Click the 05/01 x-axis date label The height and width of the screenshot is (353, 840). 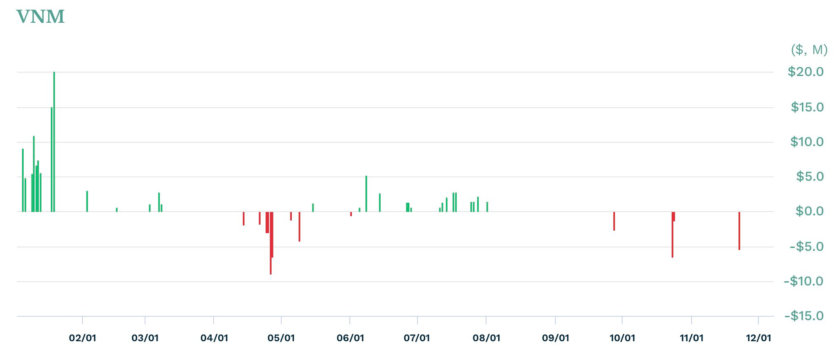(x=281, y=338)
